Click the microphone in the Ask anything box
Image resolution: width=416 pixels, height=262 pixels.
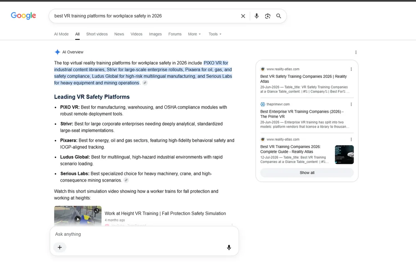pyautogui.click(x=229, y=247)
